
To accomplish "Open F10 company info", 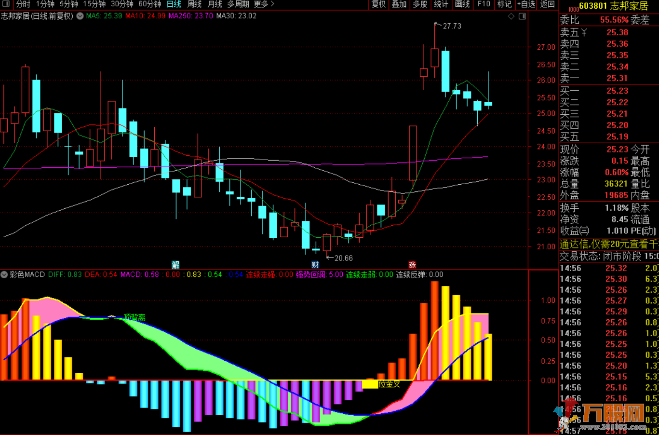I will click(x=484, y=4).
